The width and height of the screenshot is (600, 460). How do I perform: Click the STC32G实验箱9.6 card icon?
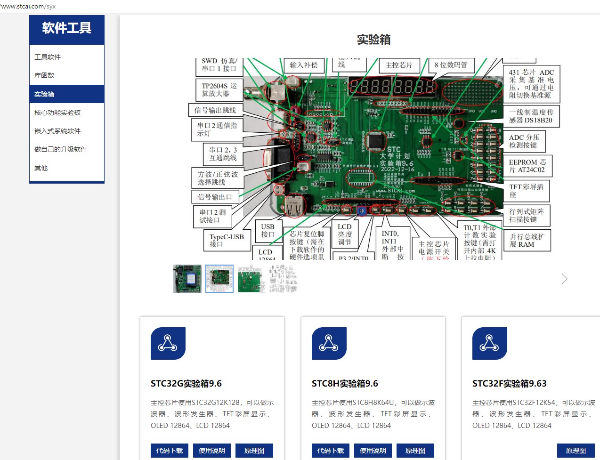pyautogui.click(x=168, y=343)
